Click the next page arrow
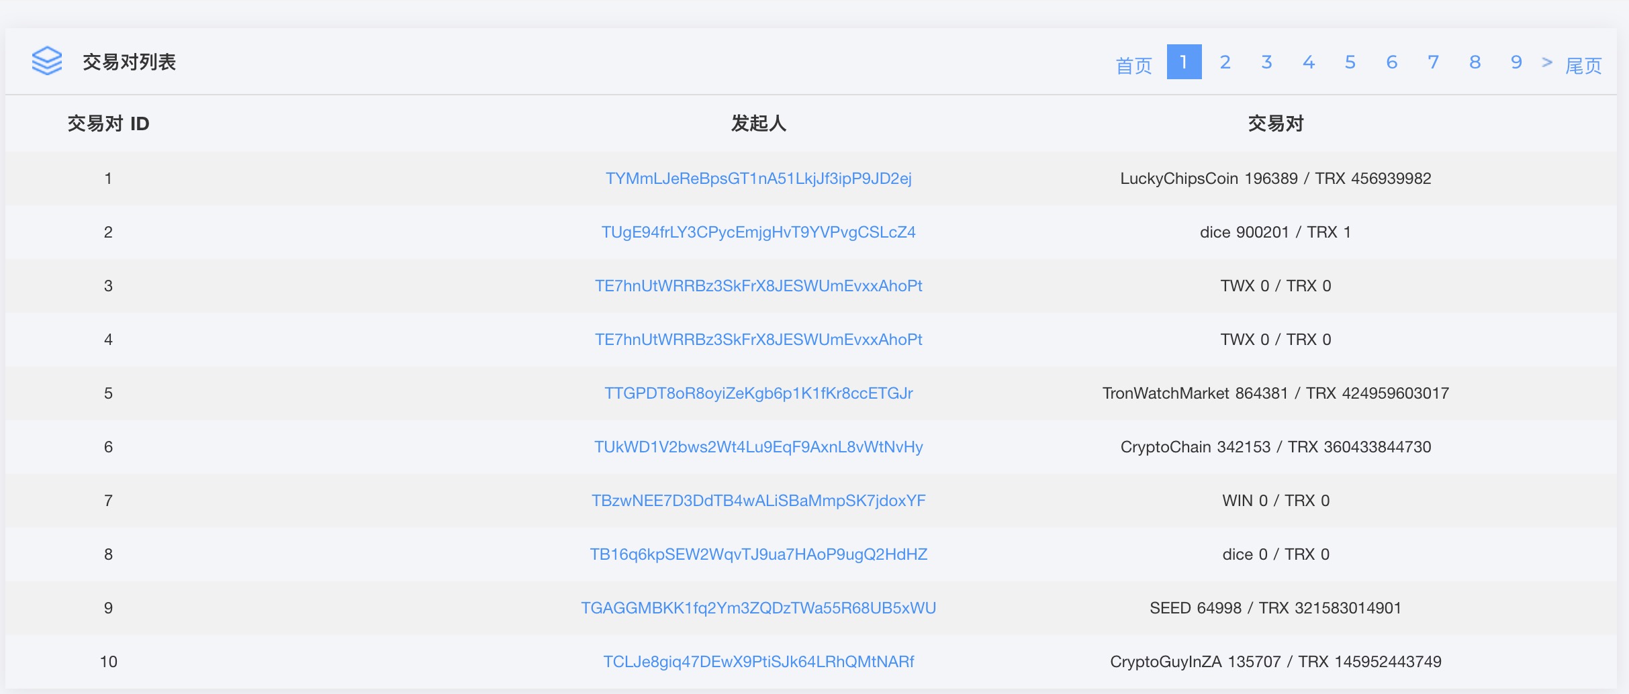The image size is (1629, 694). coord(1548,62)
